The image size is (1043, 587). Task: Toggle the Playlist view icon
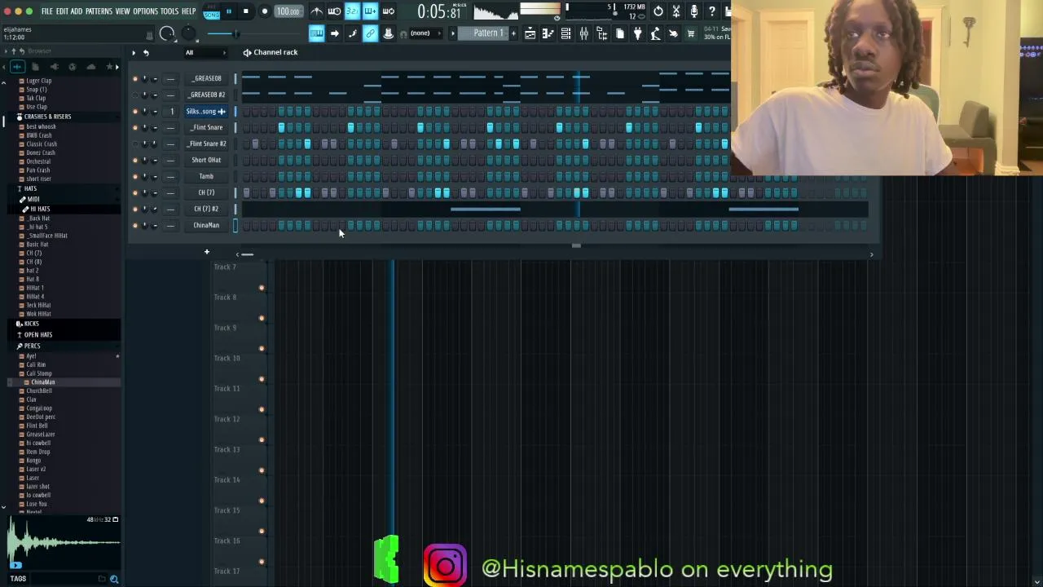pos(530,33)
